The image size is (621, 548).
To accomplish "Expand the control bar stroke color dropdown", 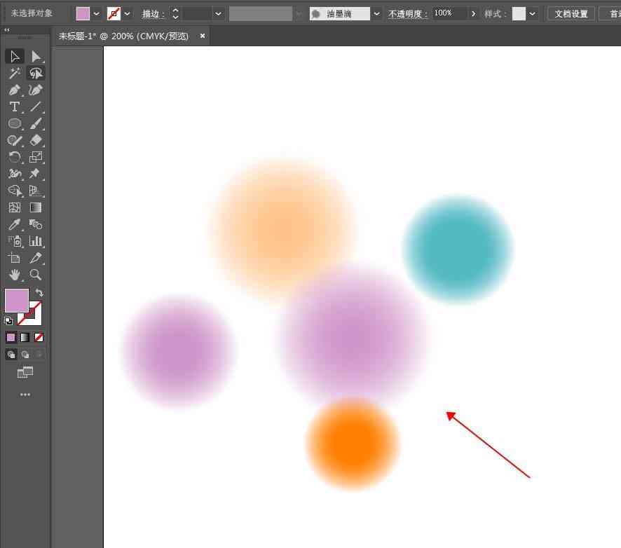I will pyautogui.click(x=127, y=14).
